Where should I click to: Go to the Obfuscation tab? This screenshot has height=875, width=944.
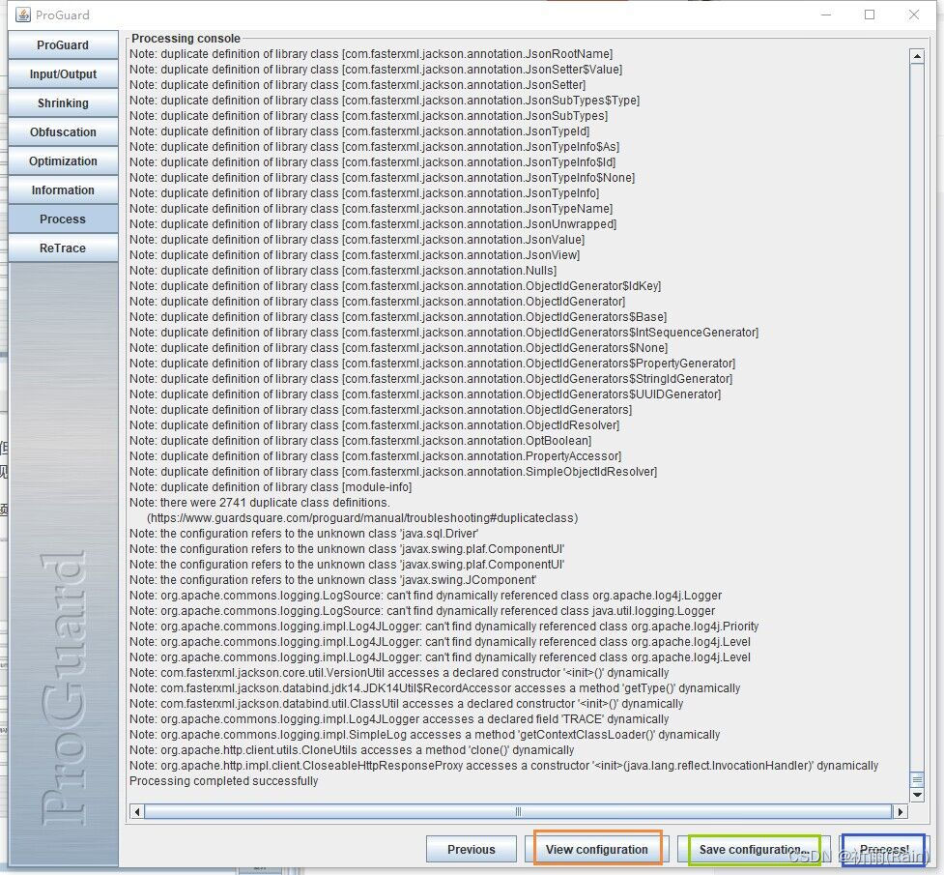[x=63, y=131]
